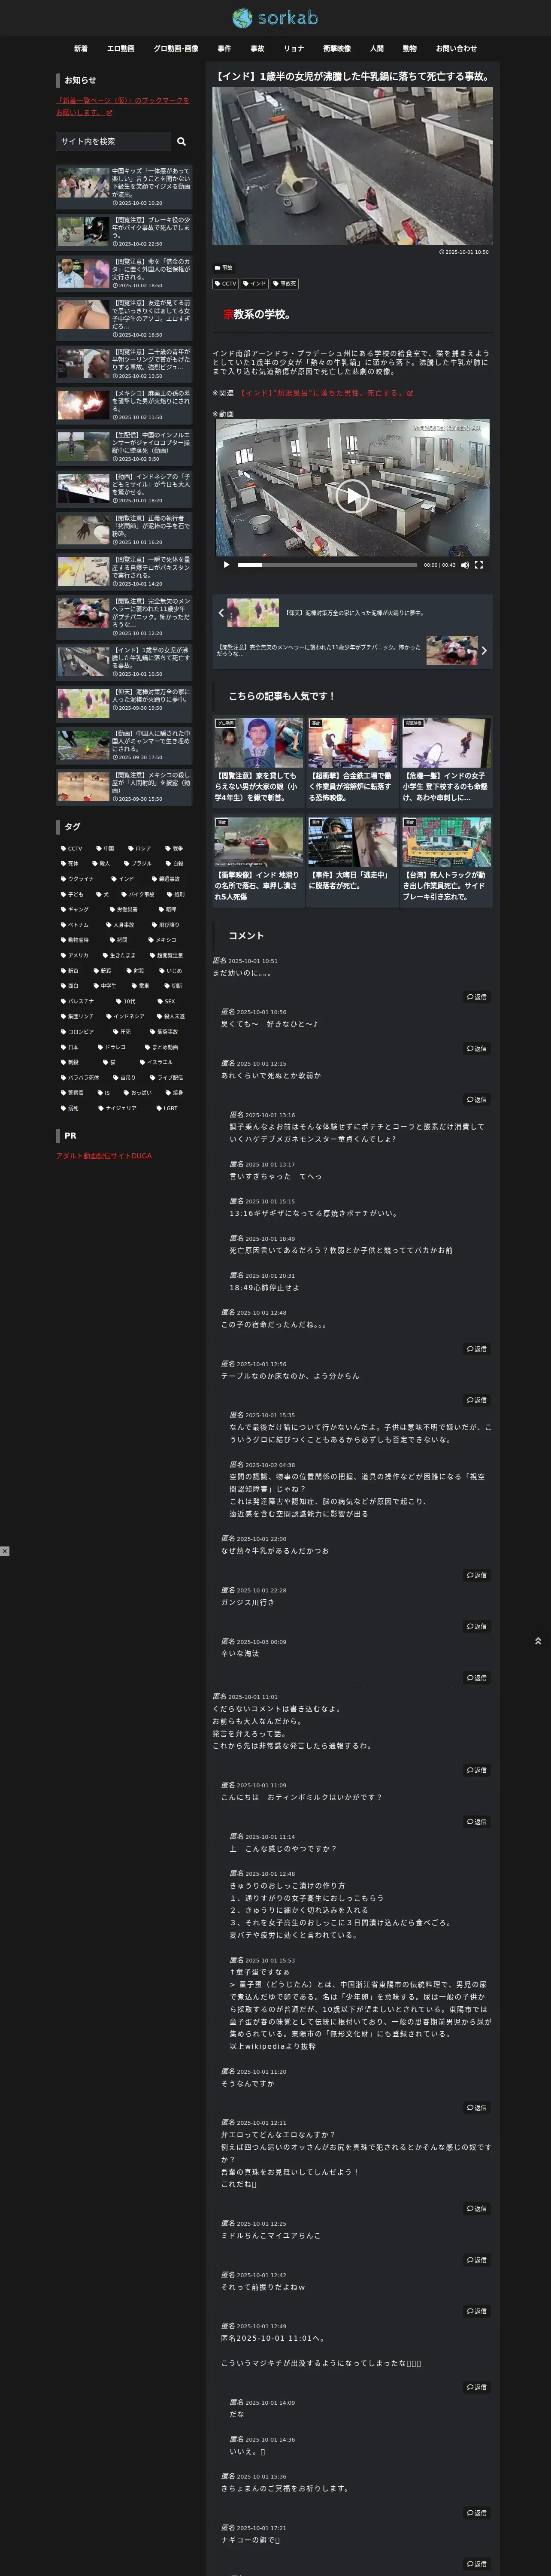Click the ライブ配信 tag in sidebar

pyautogui.click(x=166, y=1078)
